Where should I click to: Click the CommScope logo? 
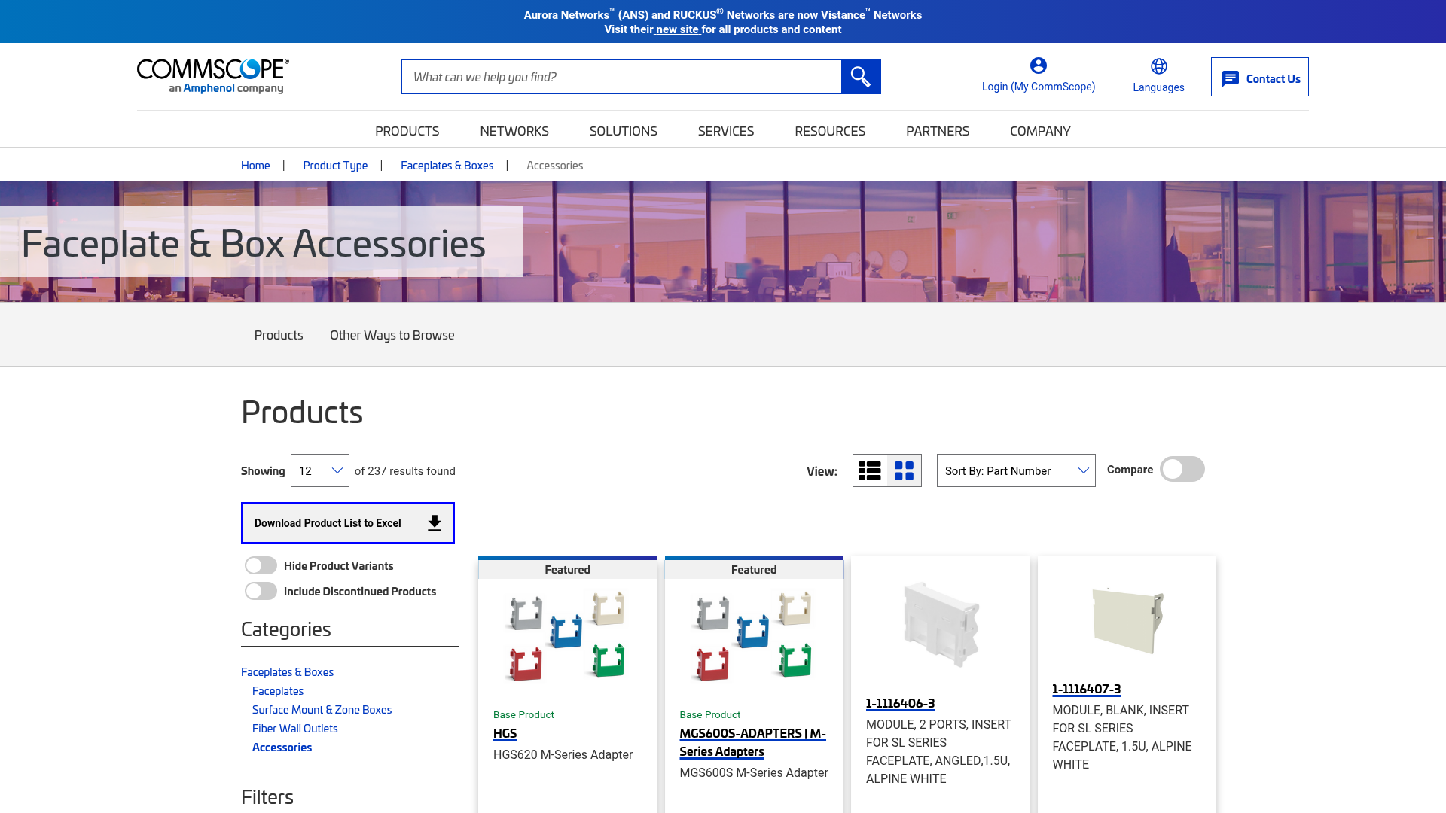coord(213,76)
